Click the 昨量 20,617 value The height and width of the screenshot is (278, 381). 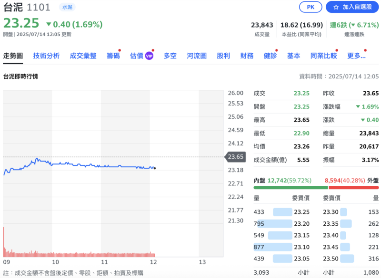coord(369,147)
